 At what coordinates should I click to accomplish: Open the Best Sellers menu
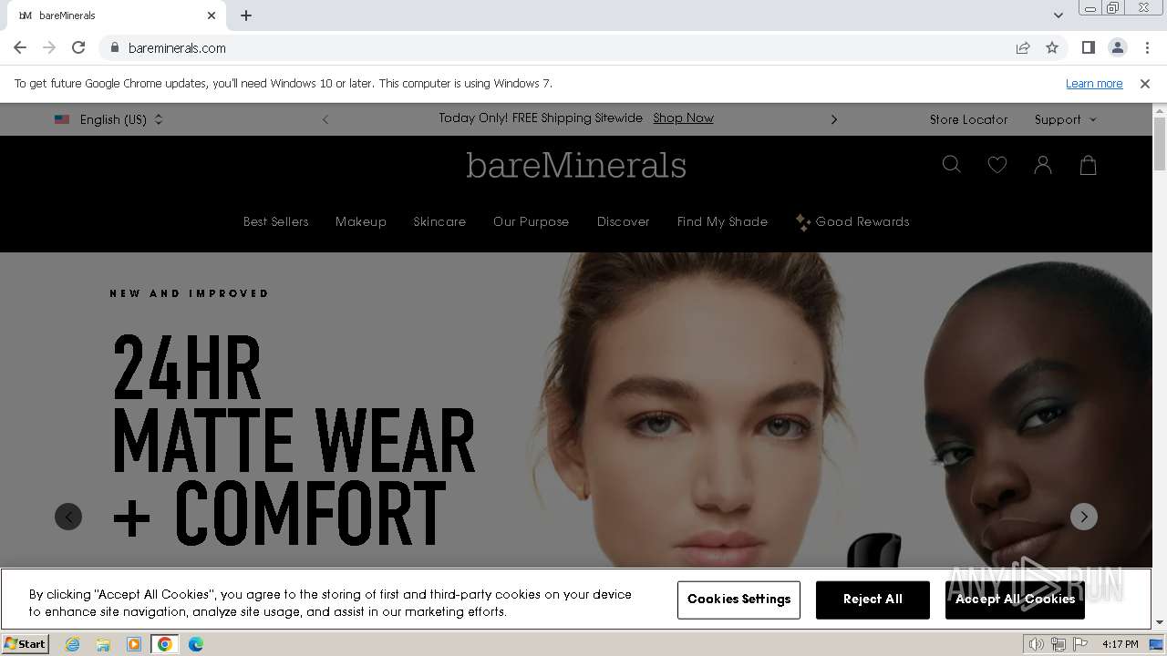pos(275,221)
